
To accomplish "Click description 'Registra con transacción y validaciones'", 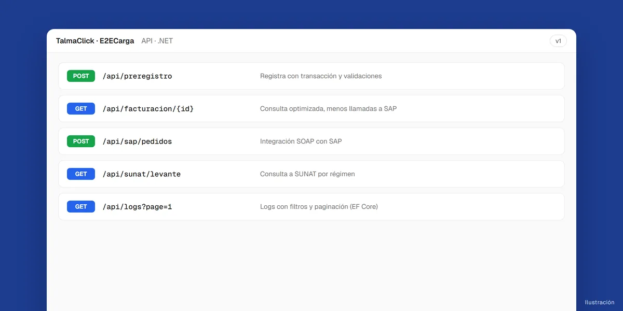I will pyautogui.click(x=321, y=76).
